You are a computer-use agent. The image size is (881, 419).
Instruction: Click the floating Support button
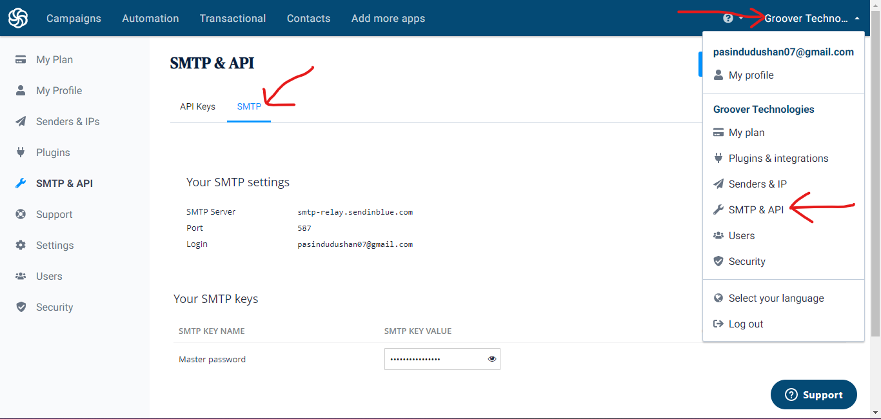(x=814, y=395)
